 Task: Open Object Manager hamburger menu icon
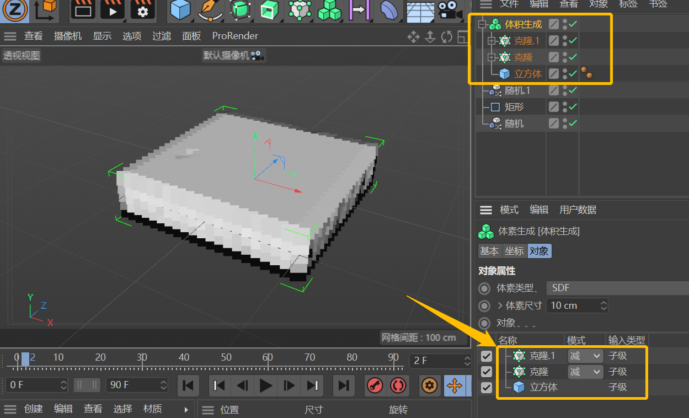click(x=485, y=4)
